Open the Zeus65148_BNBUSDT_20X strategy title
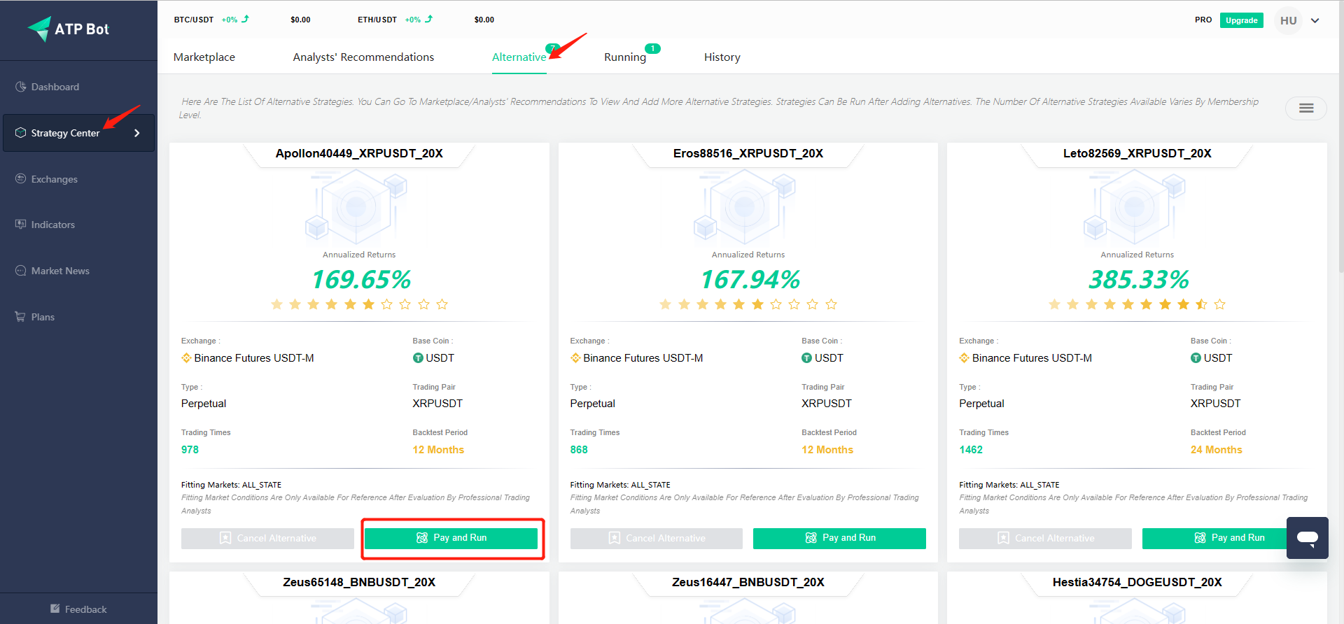This screenshot has height=624, width=1344. coord(359,582)
